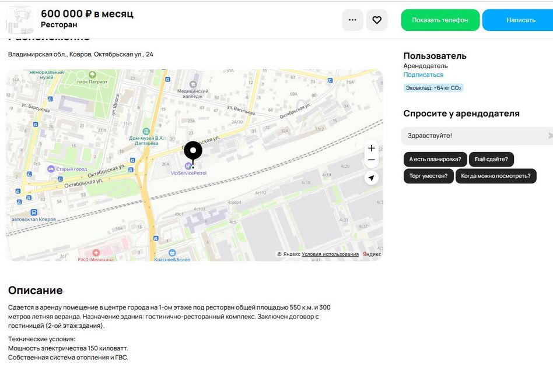Click the Показать телефон button
The image size is (553, 368).
coord(440,20)
